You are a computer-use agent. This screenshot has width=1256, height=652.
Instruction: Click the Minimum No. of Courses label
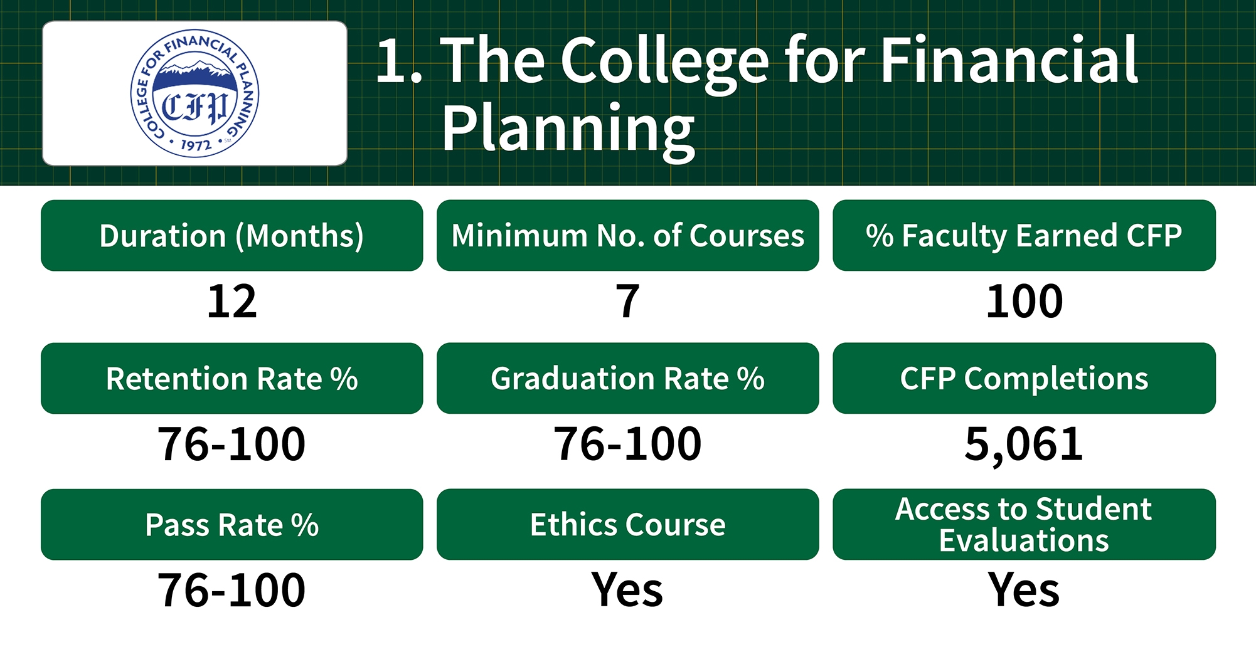(x=627, y=236)
